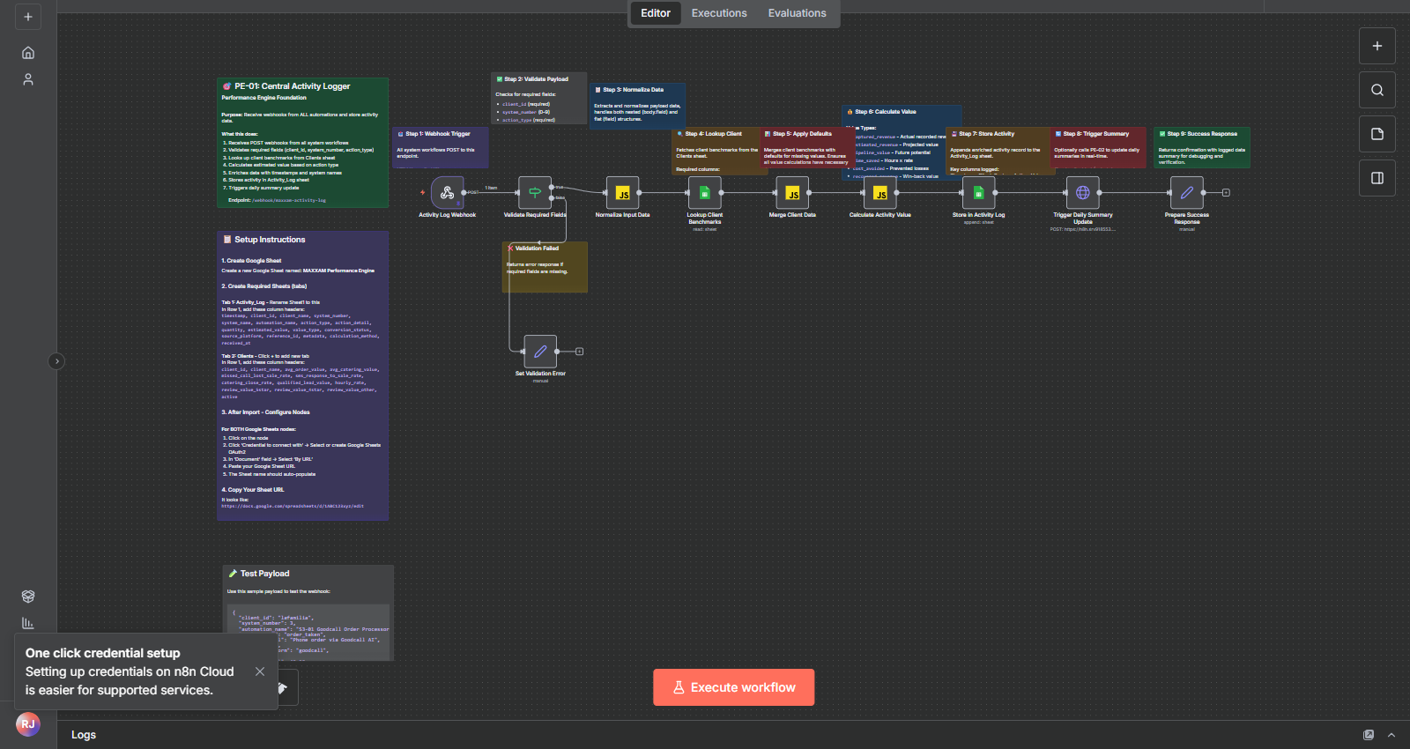The image size is (1410, 749).
Task: Click the 'Activity Log Webhook' node label
Action: click(447, 215)
